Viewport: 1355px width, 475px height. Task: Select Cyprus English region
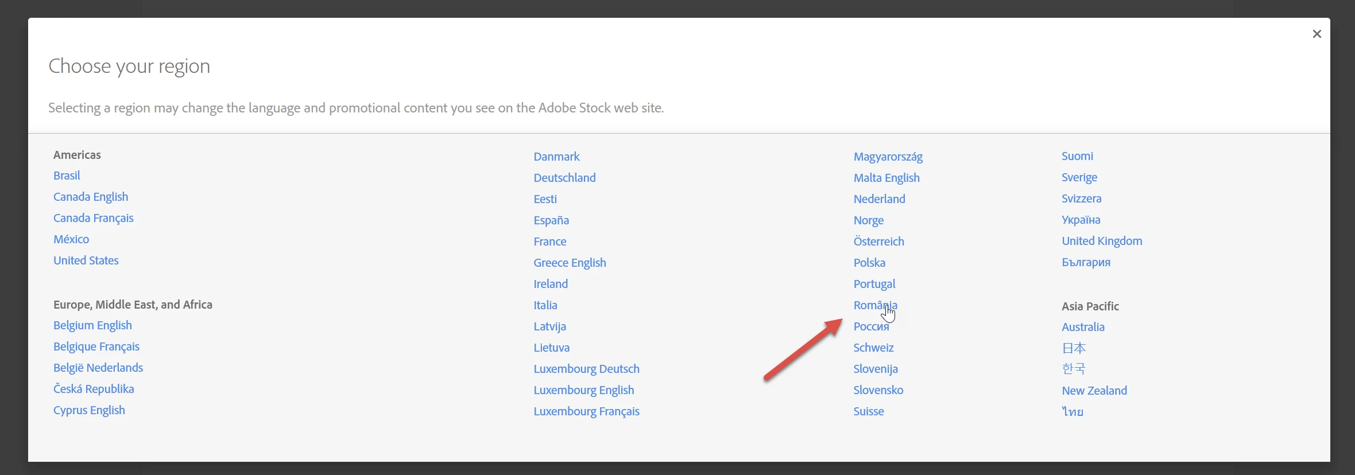click(89, 410)
